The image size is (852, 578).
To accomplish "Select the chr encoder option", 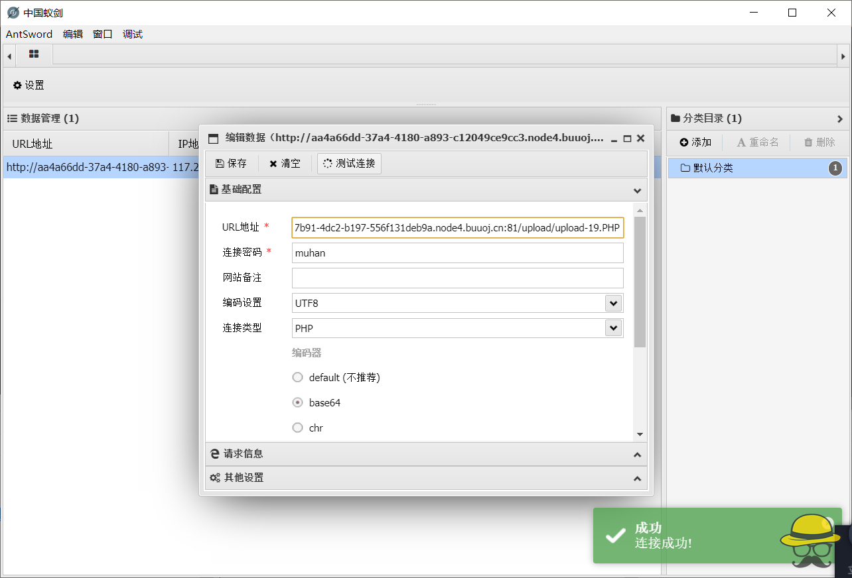I will click(x=297, y=428).
